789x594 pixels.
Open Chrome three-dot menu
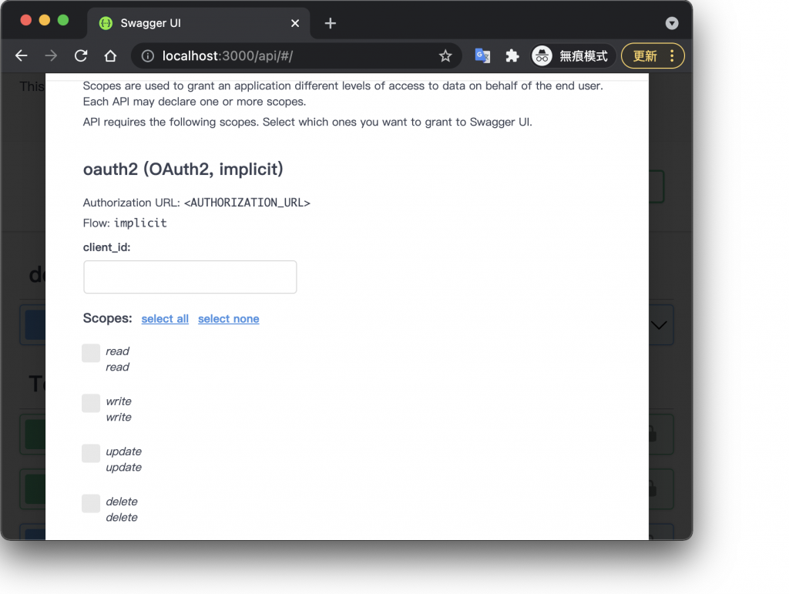point(672,55)
